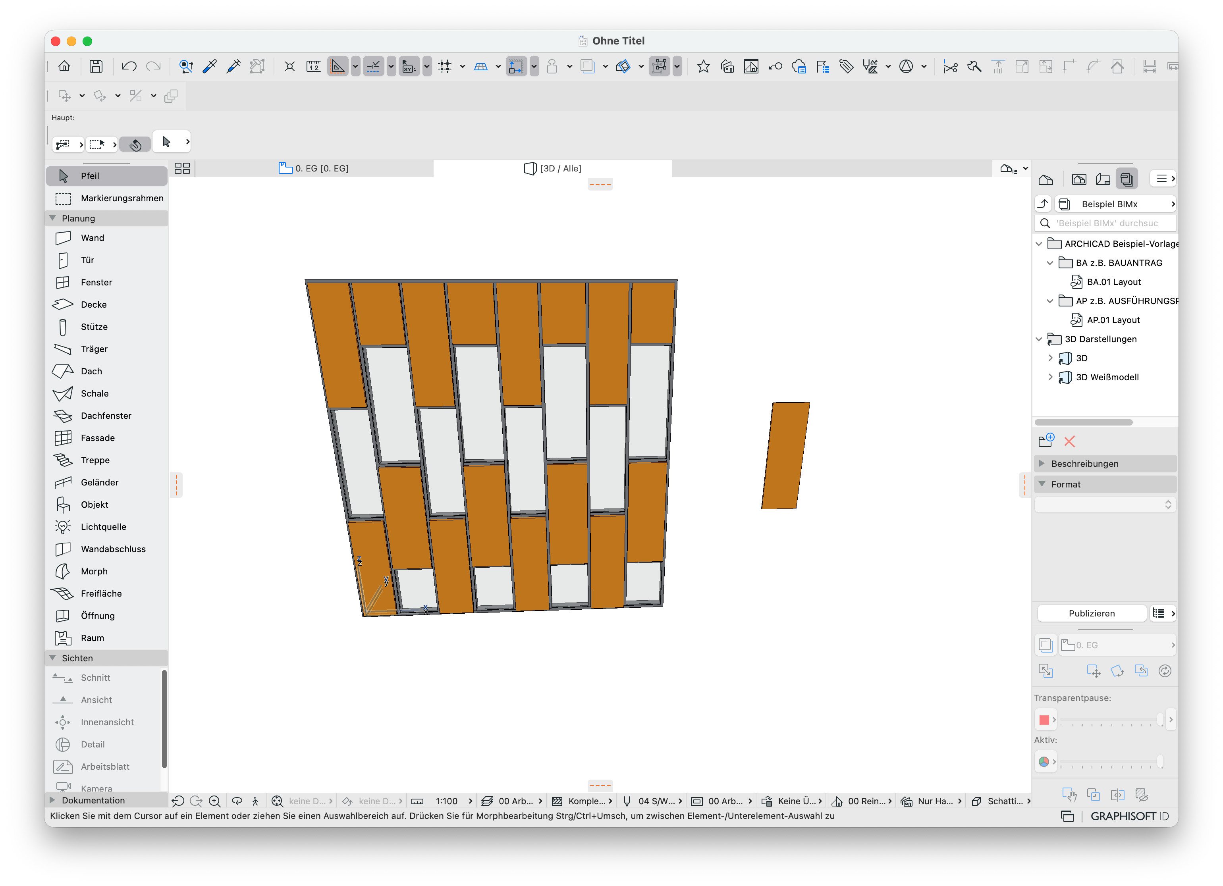The height and width of the screenshot is (886, 1223).
Task: Select the Tür tool
Action: 106,260
